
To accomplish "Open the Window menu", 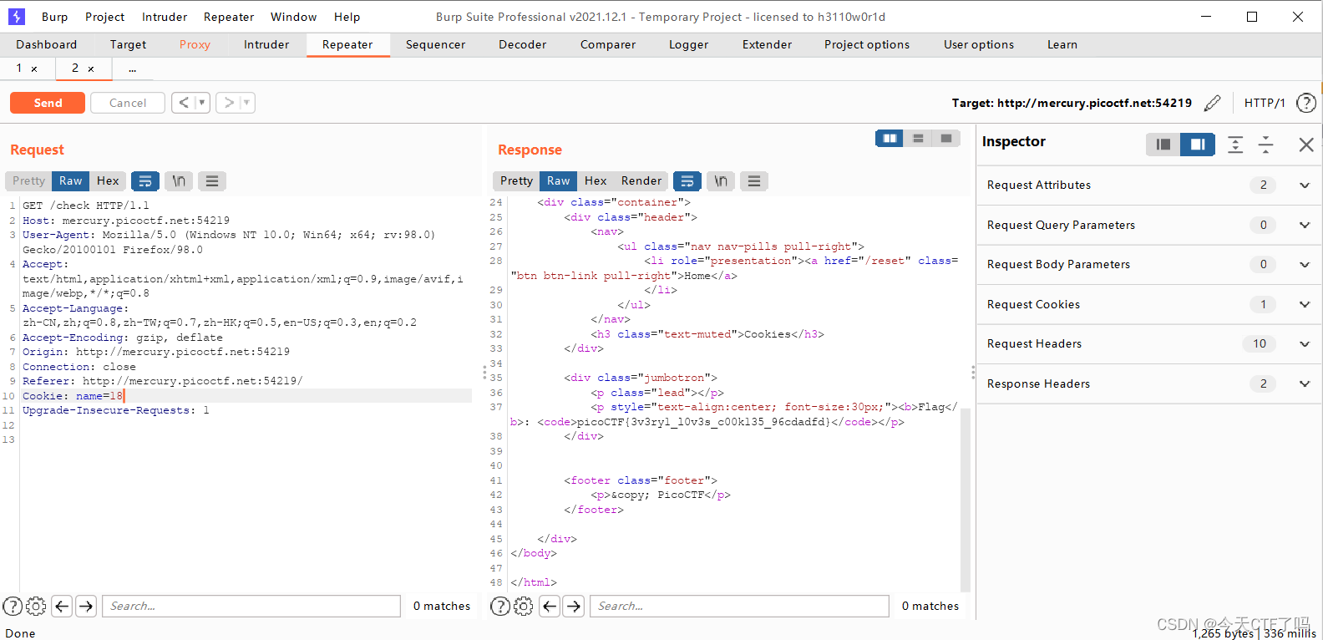I will pos(293,17).
